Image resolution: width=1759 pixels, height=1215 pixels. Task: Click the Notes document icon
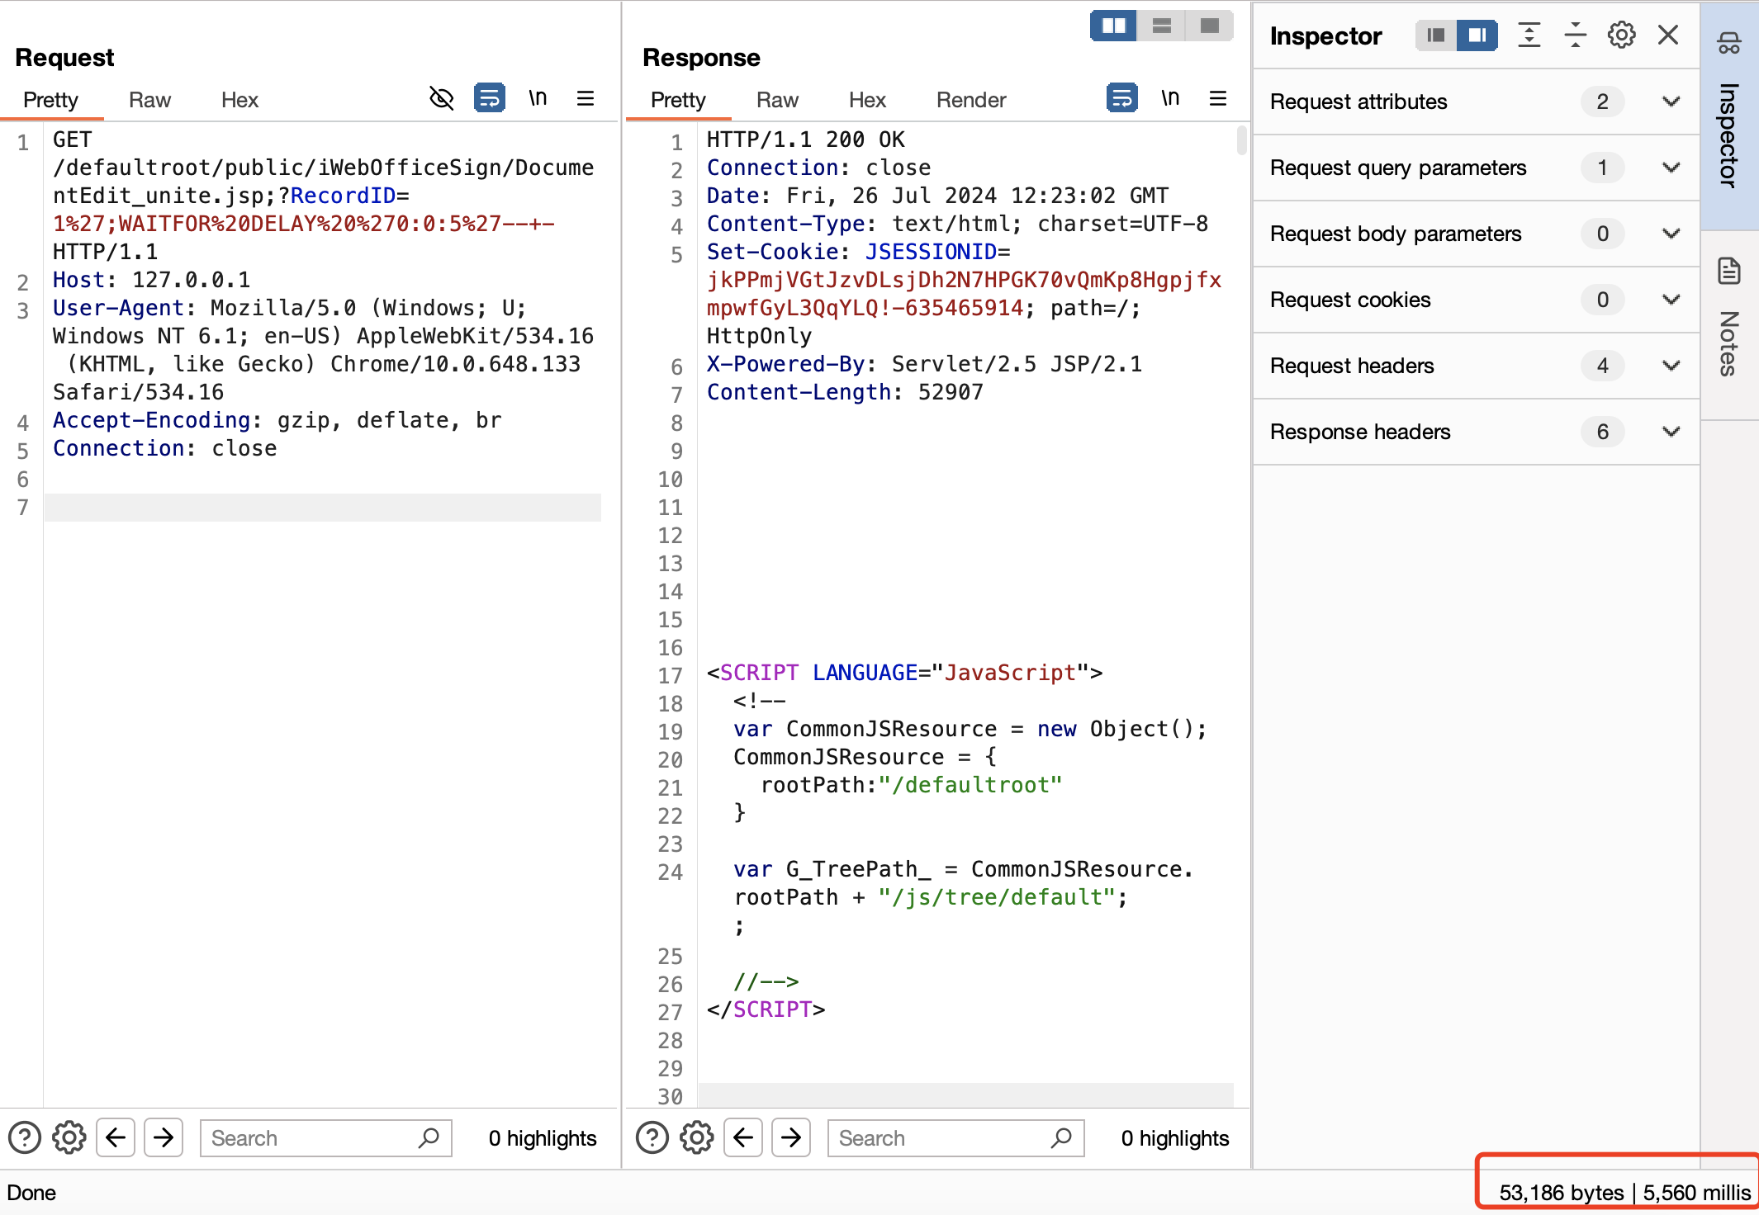[x=1729, y=271]
